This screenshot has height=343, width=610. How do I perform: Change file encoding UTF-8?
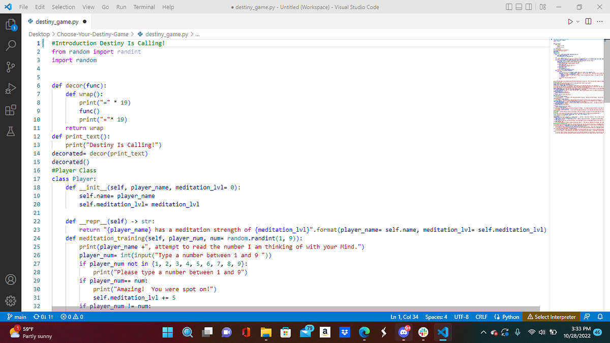pos(462,317)
